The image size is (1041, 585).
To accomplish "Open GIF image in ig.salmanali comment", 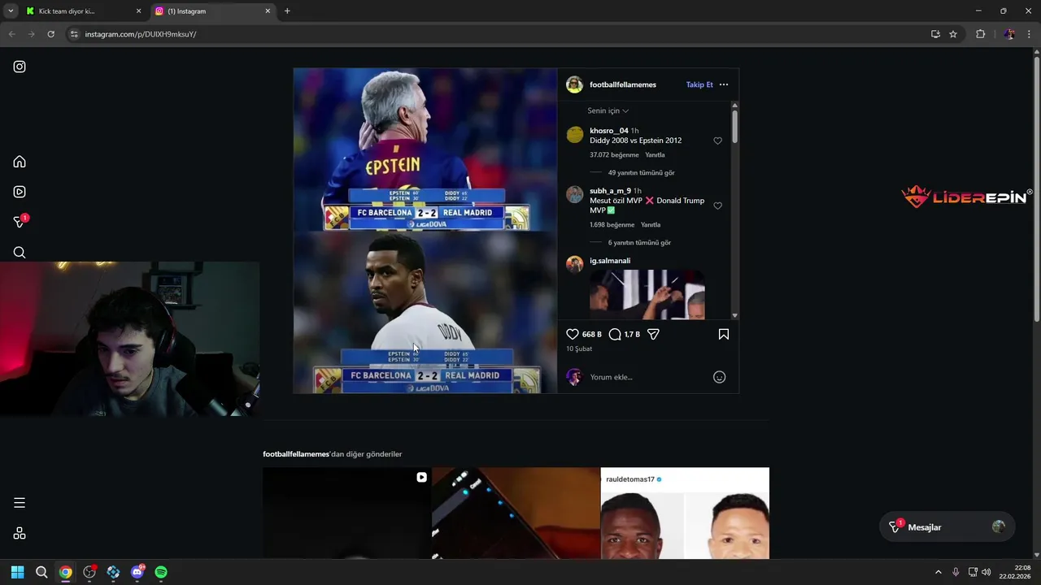I will pos(647,294).
